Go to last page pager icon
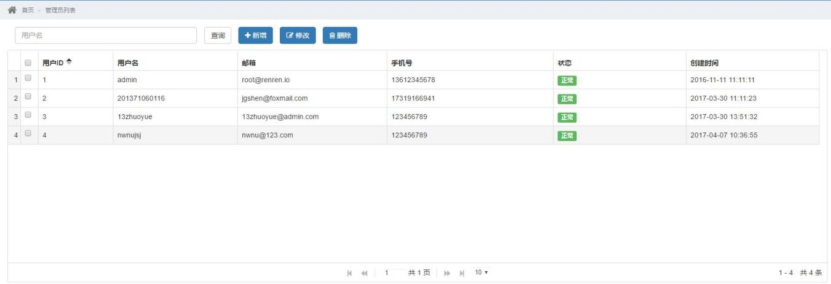 pyautogui.click(x=461, y=272)
